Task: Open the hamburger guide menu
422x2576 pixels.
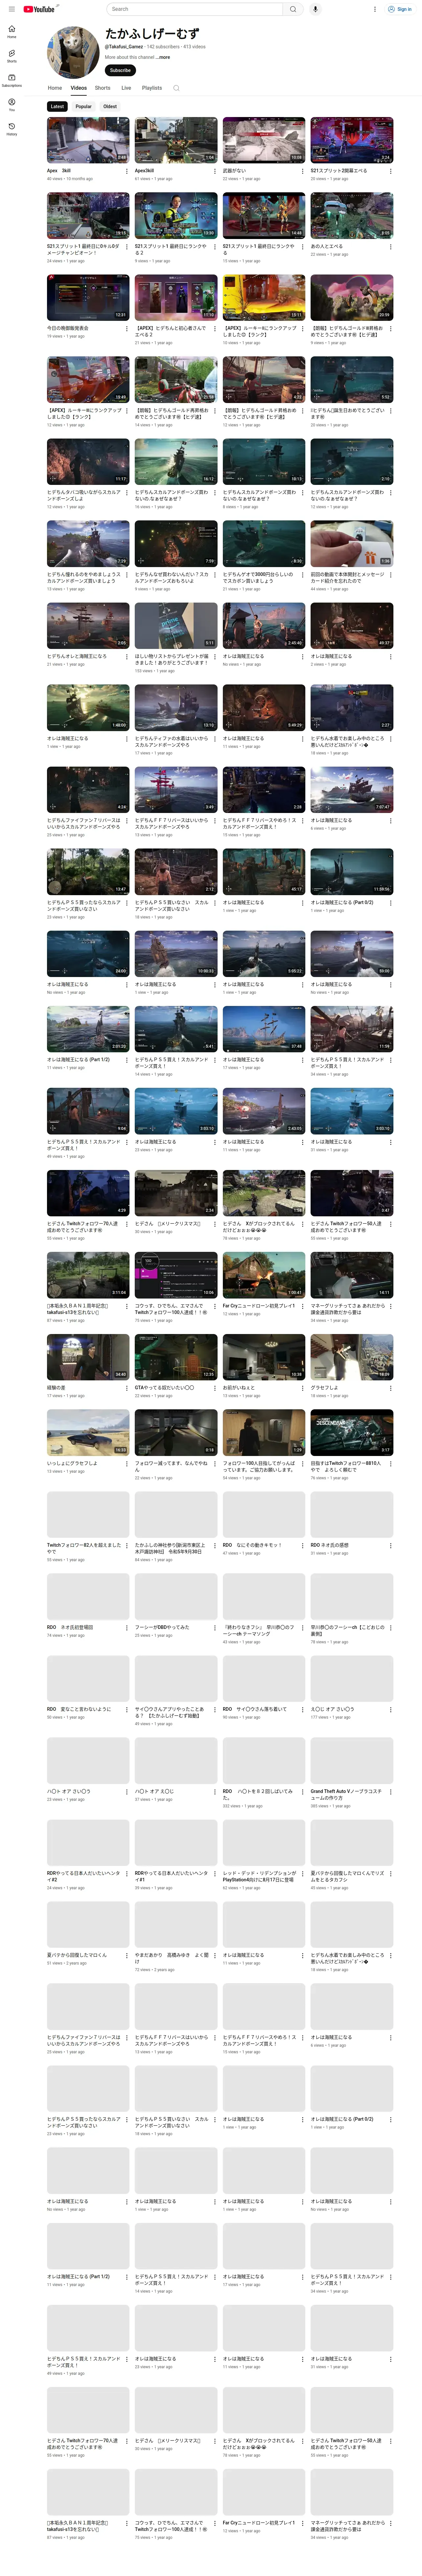Action: coord(12,9)
